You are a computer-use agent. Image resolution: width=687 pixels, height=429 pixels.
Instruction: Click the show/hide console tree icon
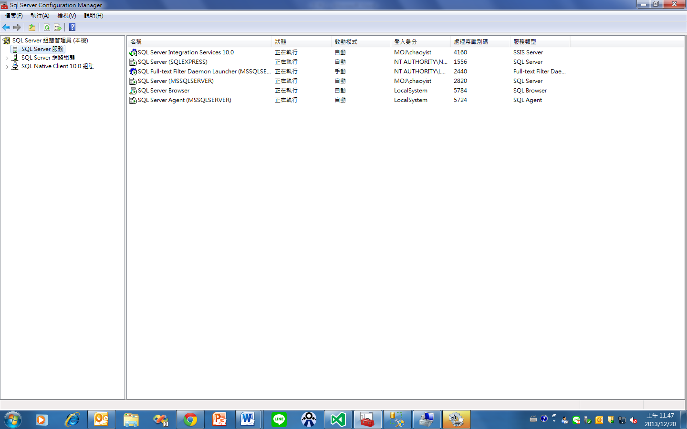point(31,27)
